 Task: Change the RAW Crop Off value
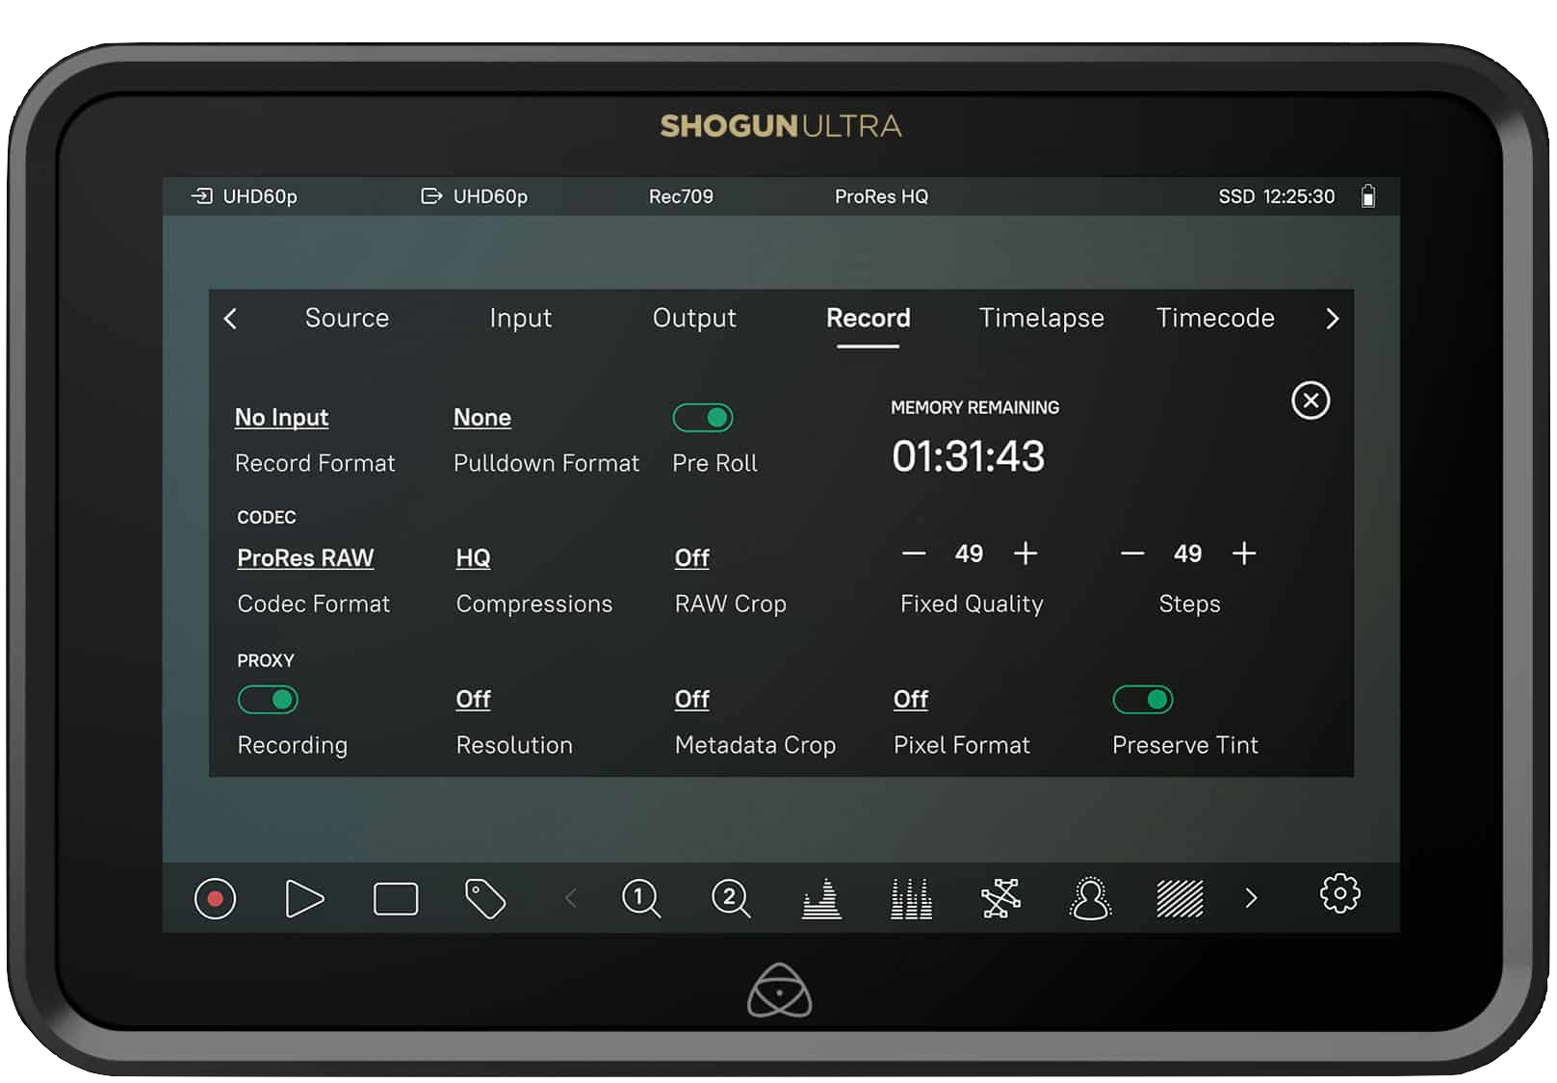[691, 558]
